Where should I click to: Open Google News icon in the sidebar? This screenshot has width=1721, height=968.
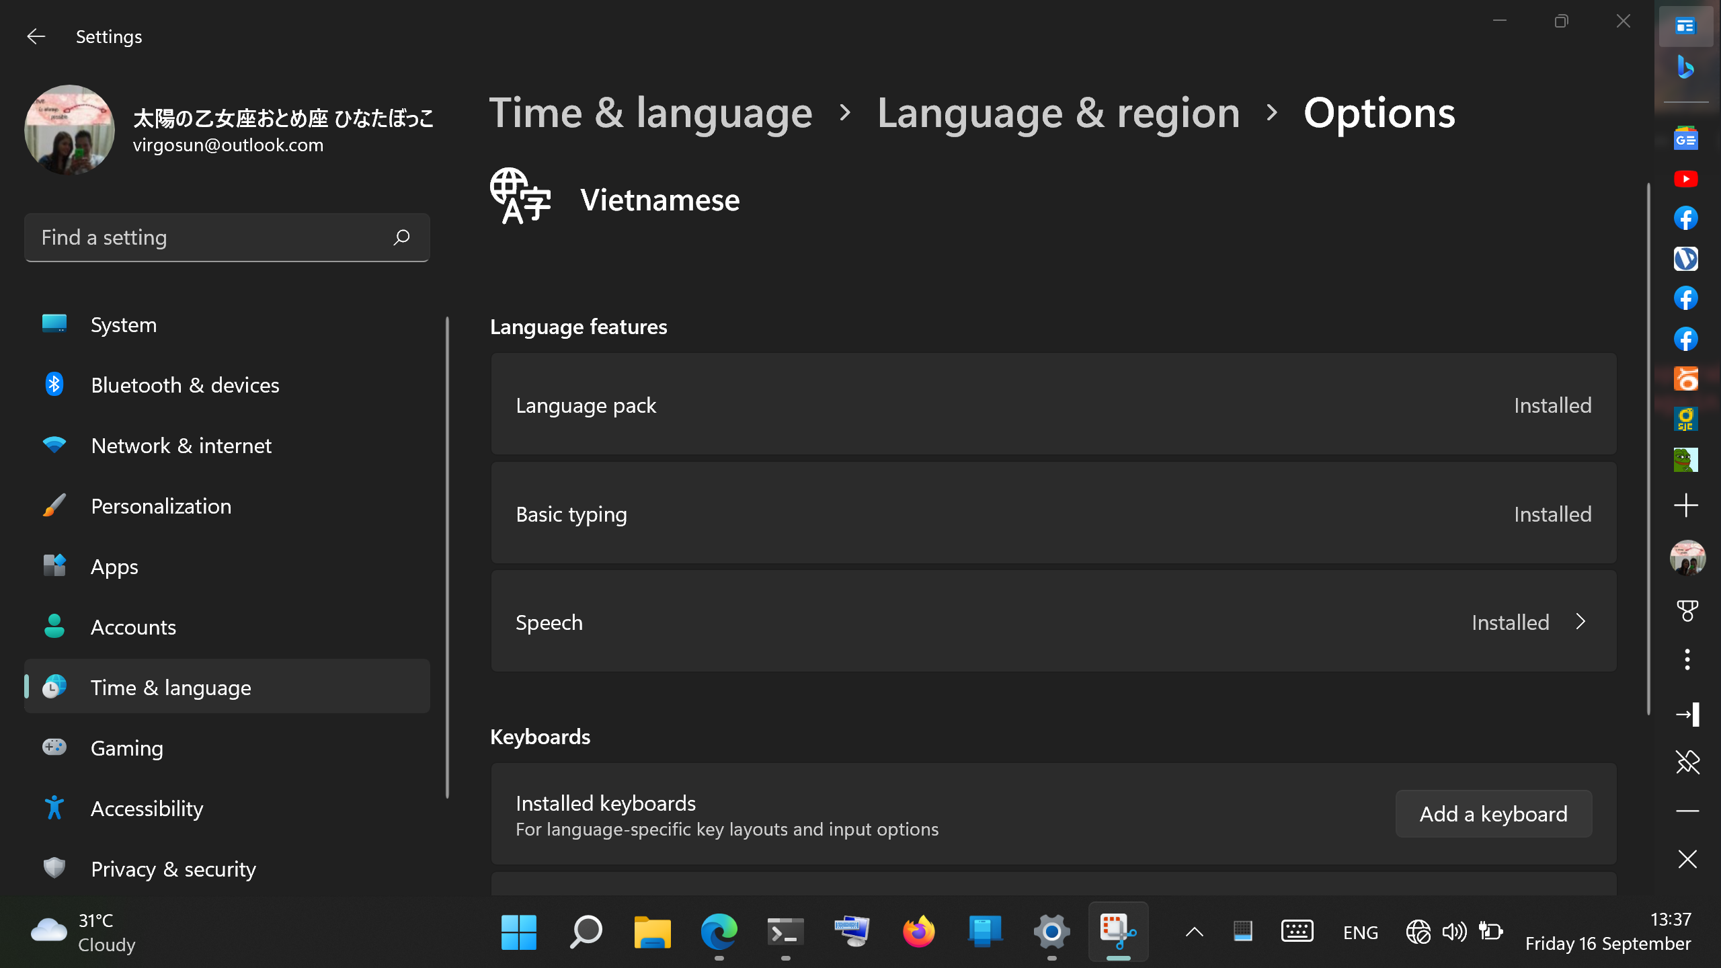(x=1685, y=138)
